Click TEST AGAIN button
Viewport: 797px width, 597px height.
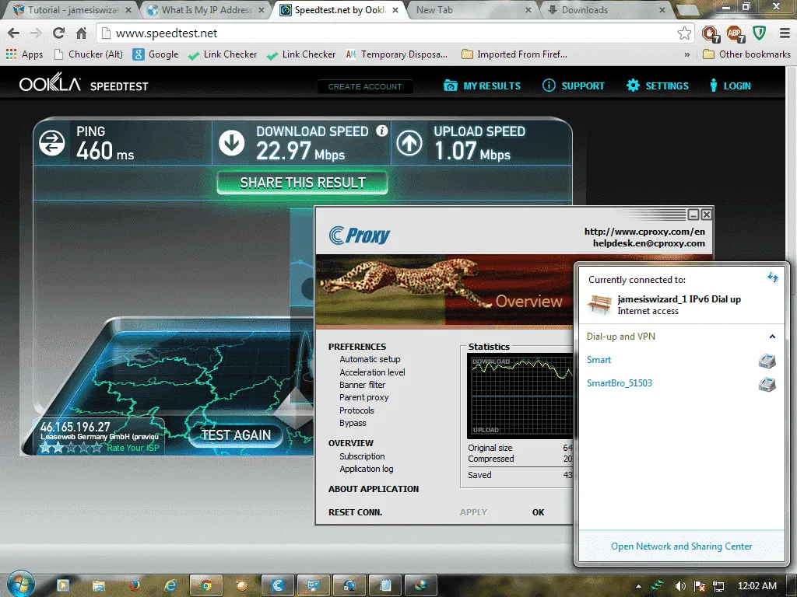pyautogui.click(x=236, y=435)
